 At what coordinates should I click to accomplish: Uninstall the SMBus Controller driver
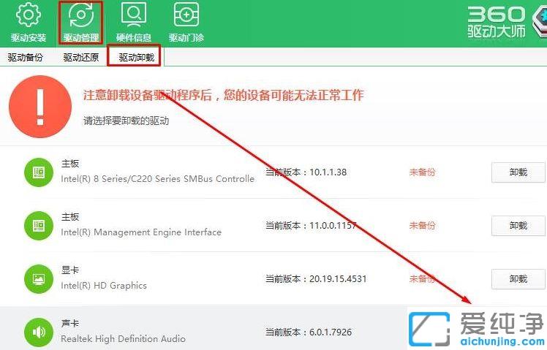518,172
